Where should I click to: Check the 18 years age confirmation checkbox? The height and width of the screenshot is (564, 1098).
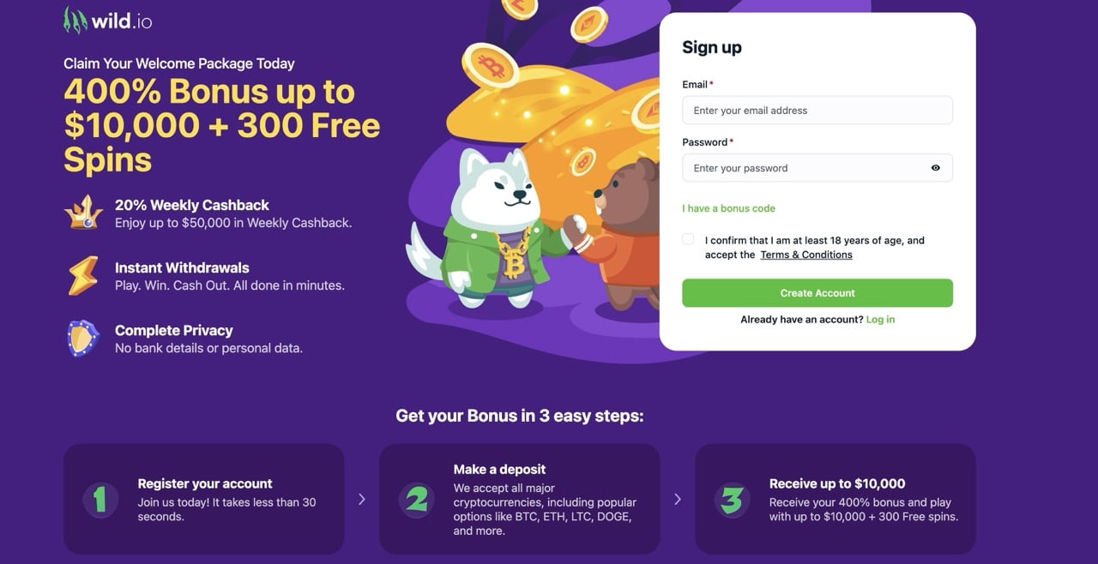[x=687, y=239]
